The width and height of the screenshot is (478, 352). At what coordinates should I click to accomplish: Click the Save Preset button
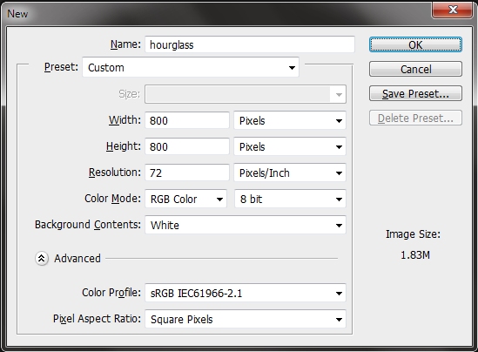pos(415,93)
